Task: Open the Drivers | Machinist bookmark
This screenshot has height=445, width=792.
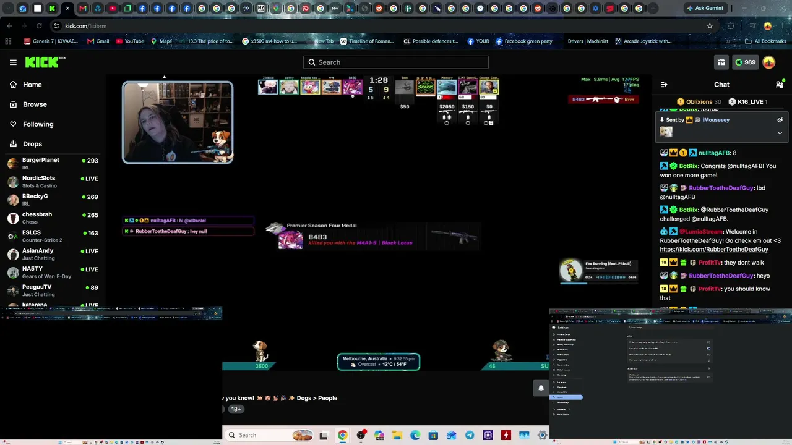Action: (588, 41)
